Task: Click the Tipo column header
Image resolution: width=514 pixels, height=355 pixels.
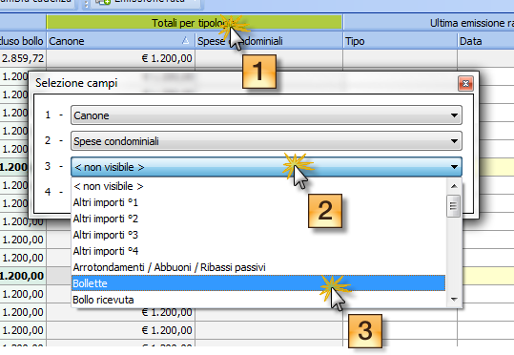Action: point(400,41)
